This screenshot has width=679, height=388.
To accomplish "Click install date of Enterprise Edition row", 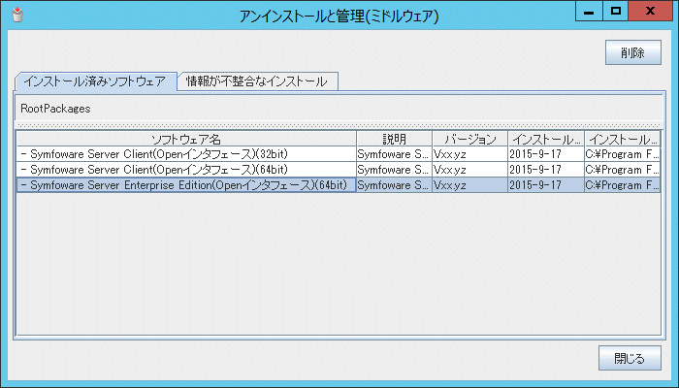I will (545, 185).
